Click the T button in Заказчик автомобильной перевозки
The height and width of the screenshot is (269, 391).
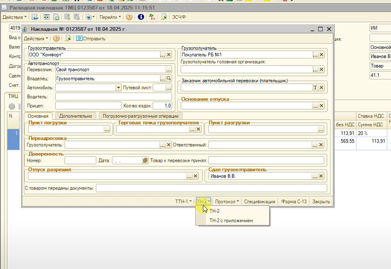tap(315, 88)
